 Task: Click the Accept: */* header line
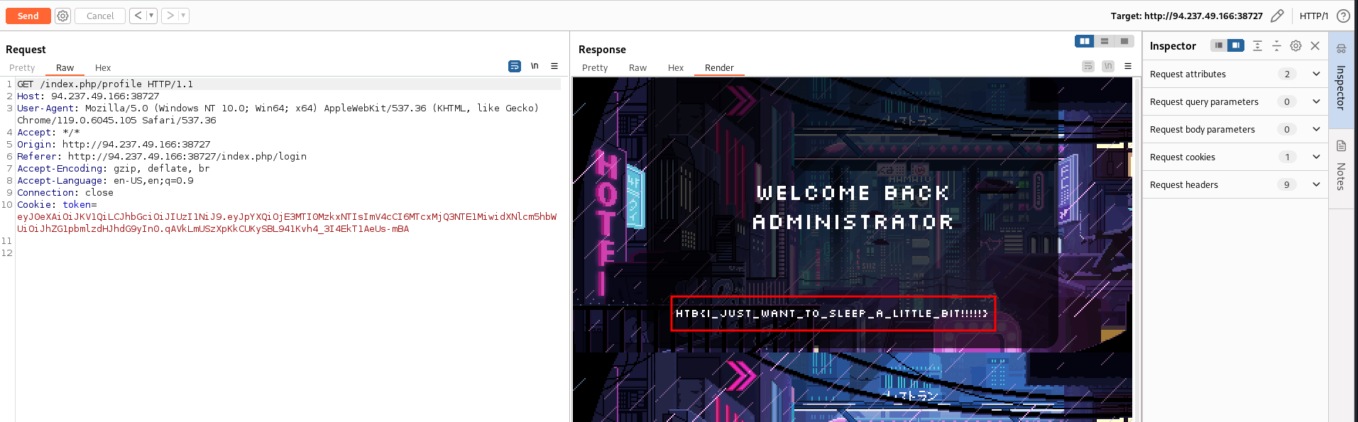48,132
